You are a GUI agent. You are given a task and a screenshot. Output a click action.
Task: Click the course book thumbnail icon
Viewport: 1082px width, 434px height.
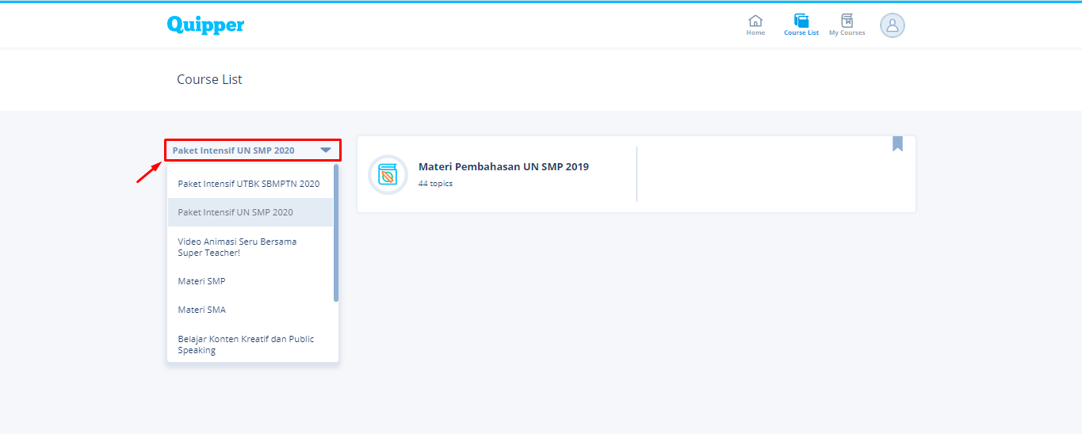pos(388,174)
